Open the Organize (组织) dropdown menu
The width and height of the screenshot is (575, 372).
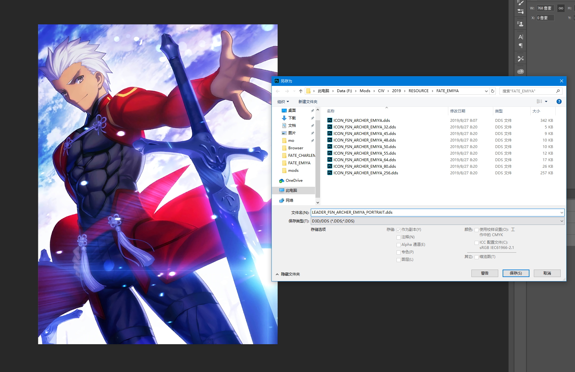click(283, 102)
